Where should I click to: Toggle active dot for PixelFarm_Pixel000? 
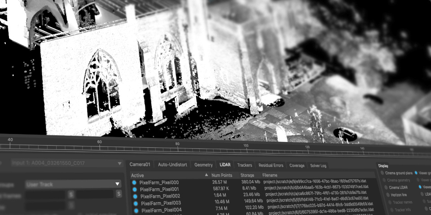point(134,182)
